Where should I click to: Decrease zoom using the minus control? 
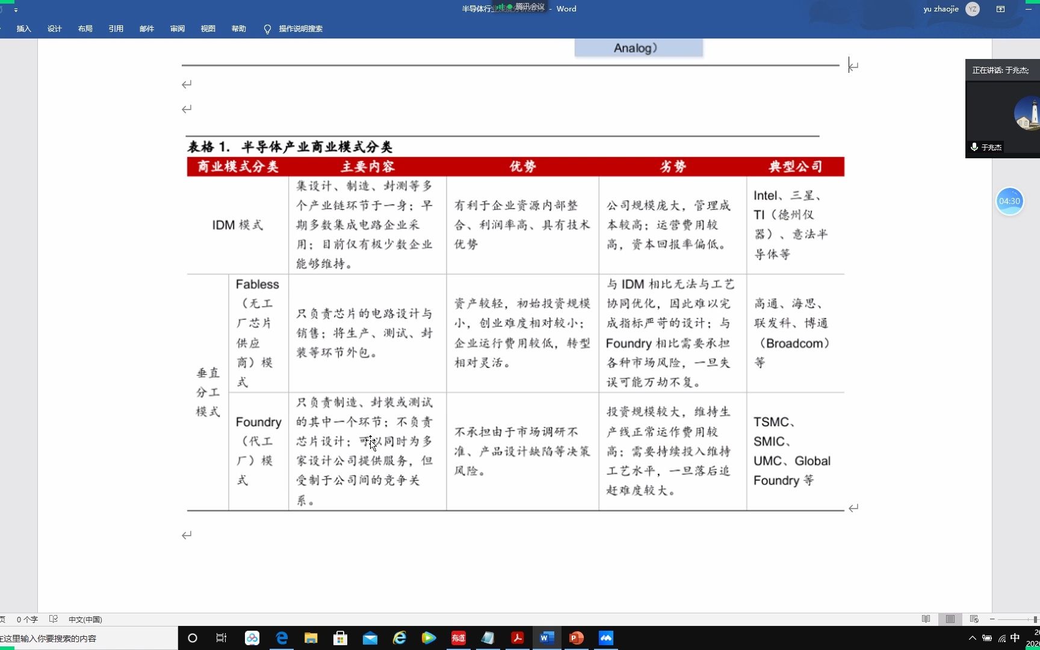(992, 619)
